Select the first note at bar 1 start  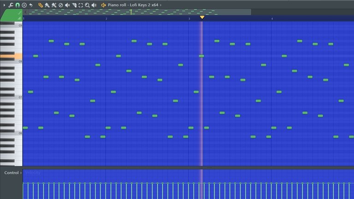click(25, 128)
